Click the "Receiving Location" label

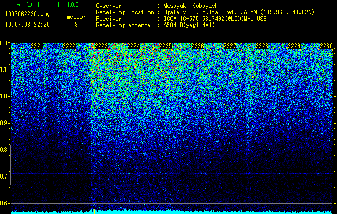(x=125, y=12)
